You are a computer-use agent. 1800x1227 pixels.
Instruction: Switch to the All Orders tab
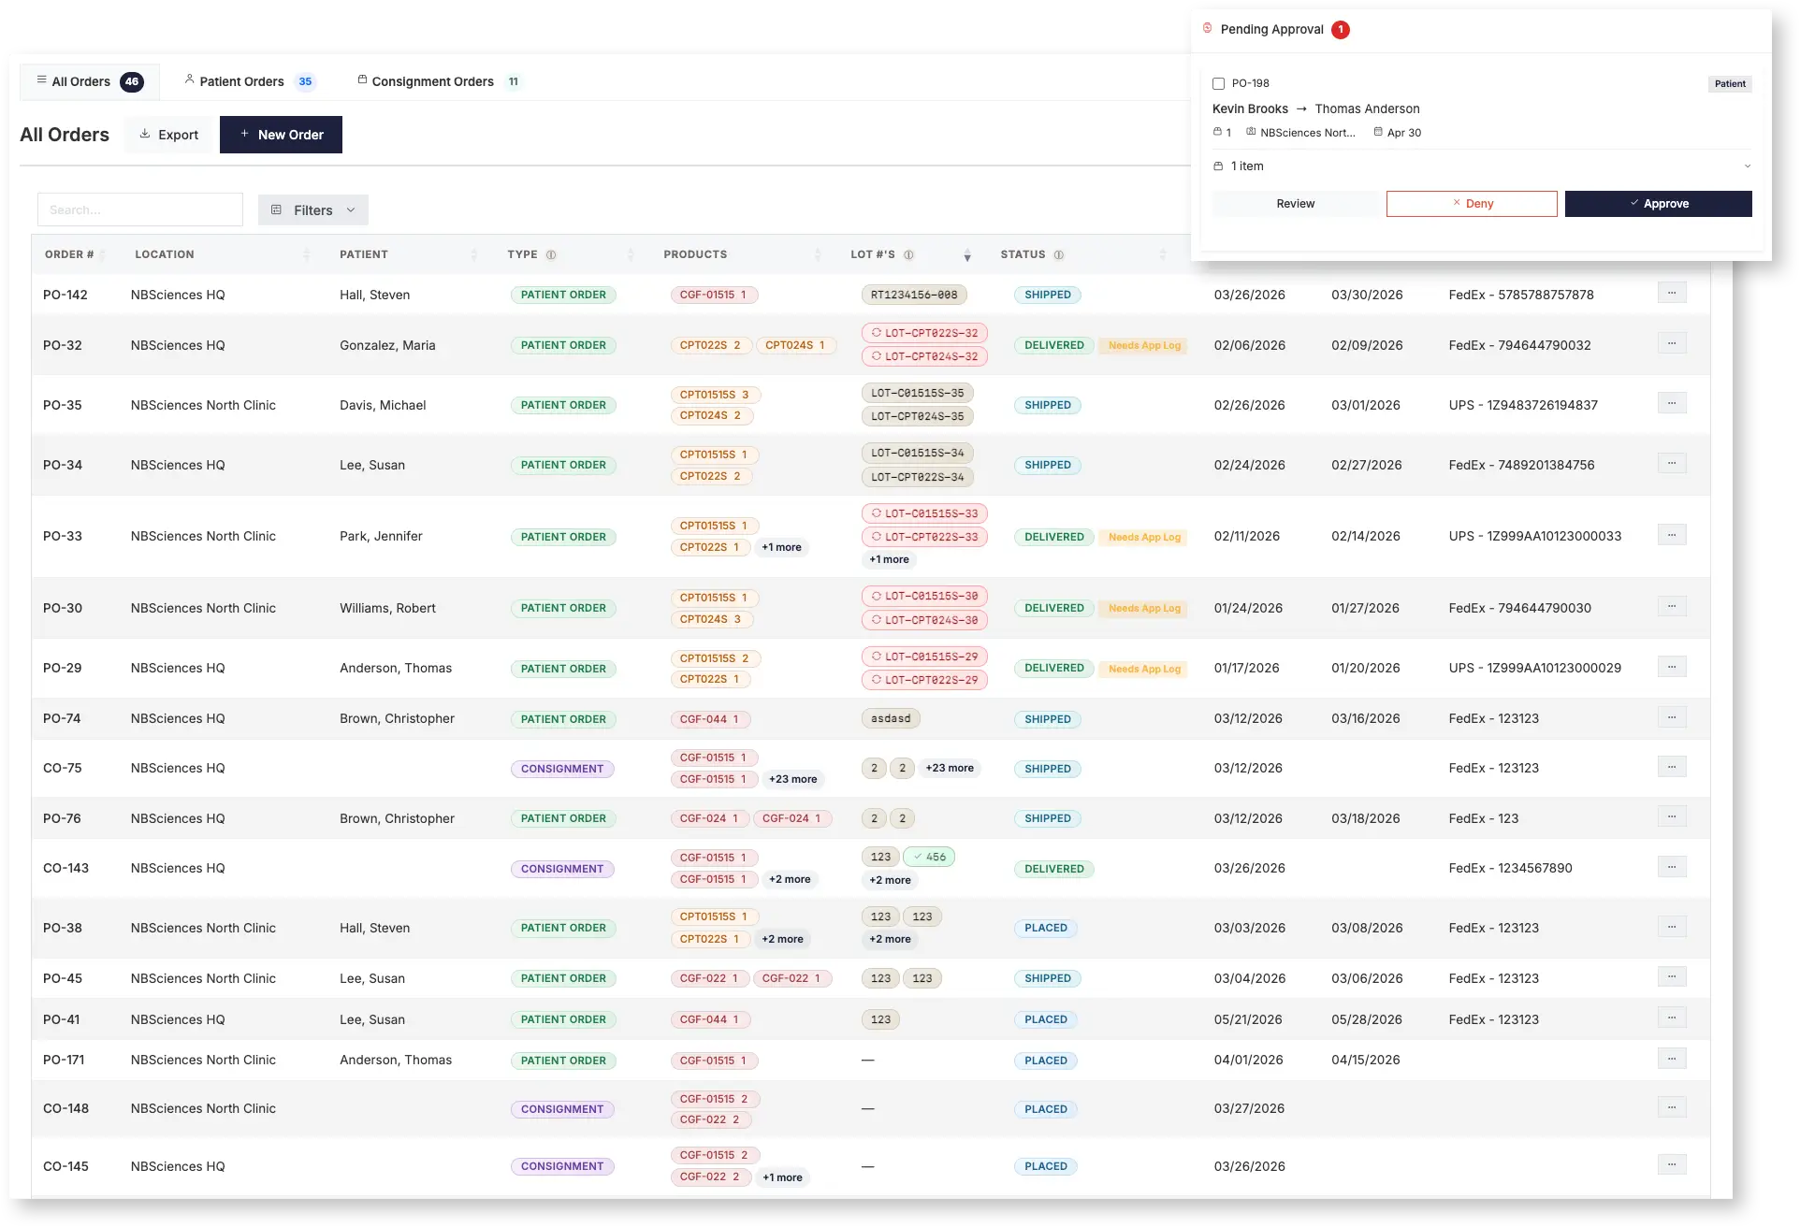click(x=90, y=81)
